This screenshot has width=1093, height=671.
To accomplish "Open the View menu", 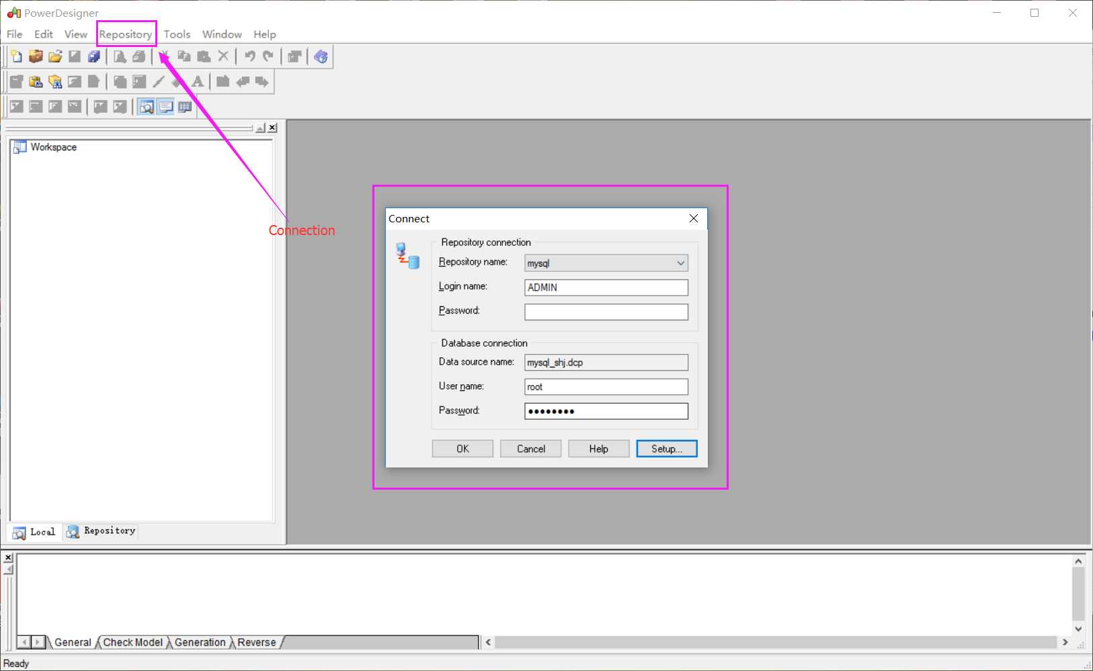I will click(x=76, y=34).
